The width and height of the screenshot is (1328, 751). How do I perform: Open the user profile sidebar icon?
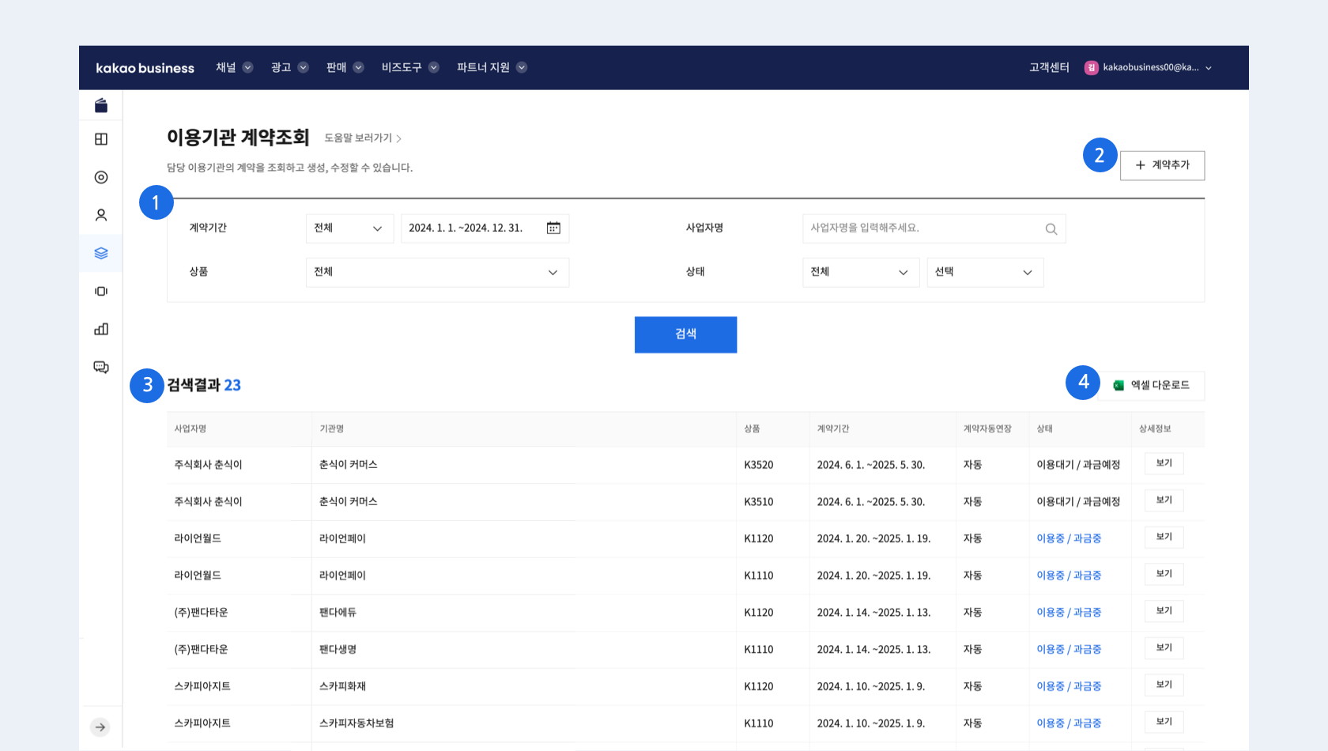(101, 215)
